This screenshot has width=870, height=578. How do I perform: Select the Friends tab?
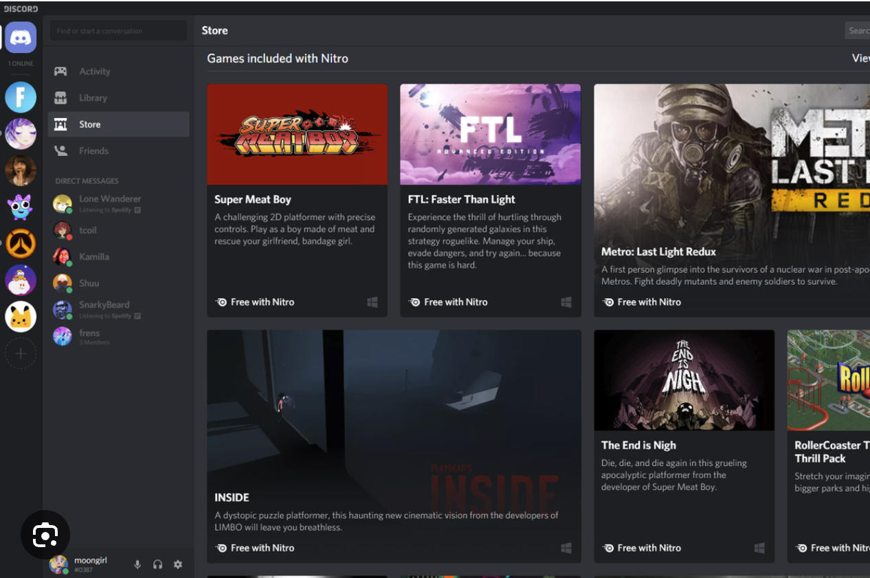(93, 151)
